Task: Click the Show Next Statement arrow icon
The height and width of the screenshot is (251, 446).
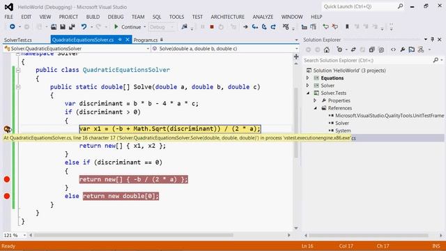Action: pos(245,26)
